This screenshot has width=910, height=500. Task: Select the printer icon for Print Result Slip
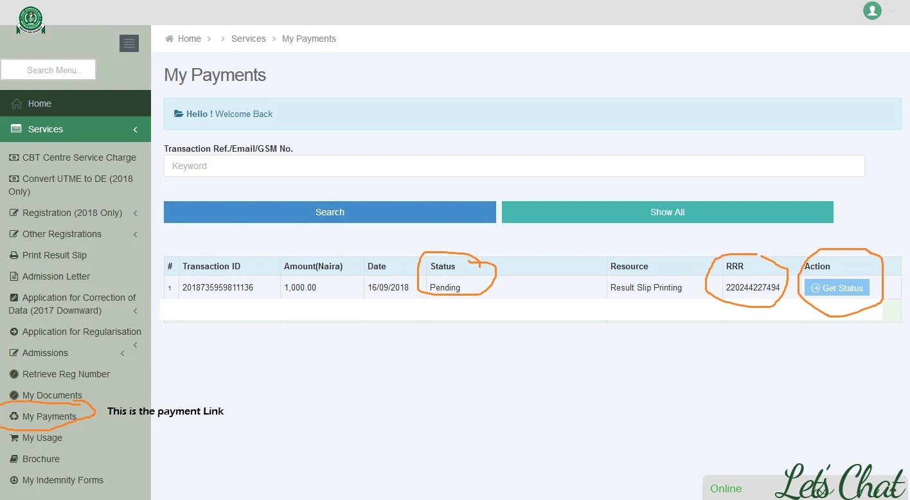(13, 255)
